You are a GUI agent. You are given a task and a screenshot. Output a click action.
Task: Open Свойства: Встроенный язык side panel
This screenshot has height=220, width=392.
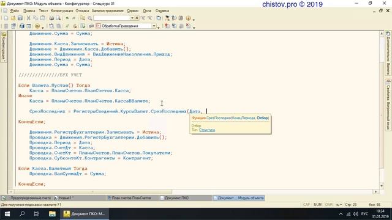(388, 105)
